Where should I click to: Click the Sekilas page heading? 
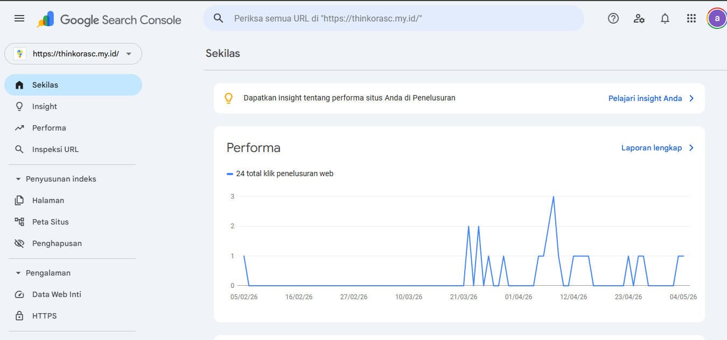(223, 53)
